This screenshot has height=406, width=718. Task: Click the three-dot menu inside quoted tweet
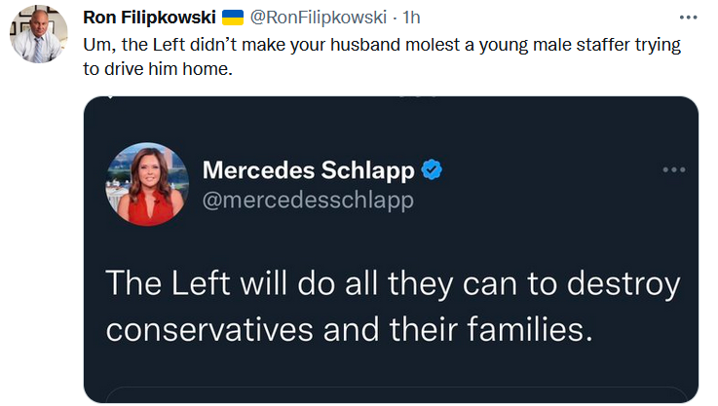coord(673,169)
